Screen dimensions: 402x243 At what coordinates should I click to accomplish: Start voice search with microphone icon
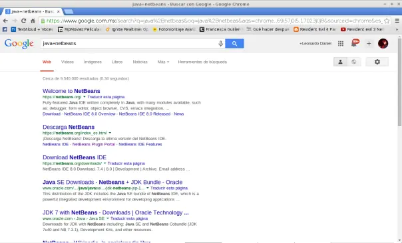(x=220, y=43)
